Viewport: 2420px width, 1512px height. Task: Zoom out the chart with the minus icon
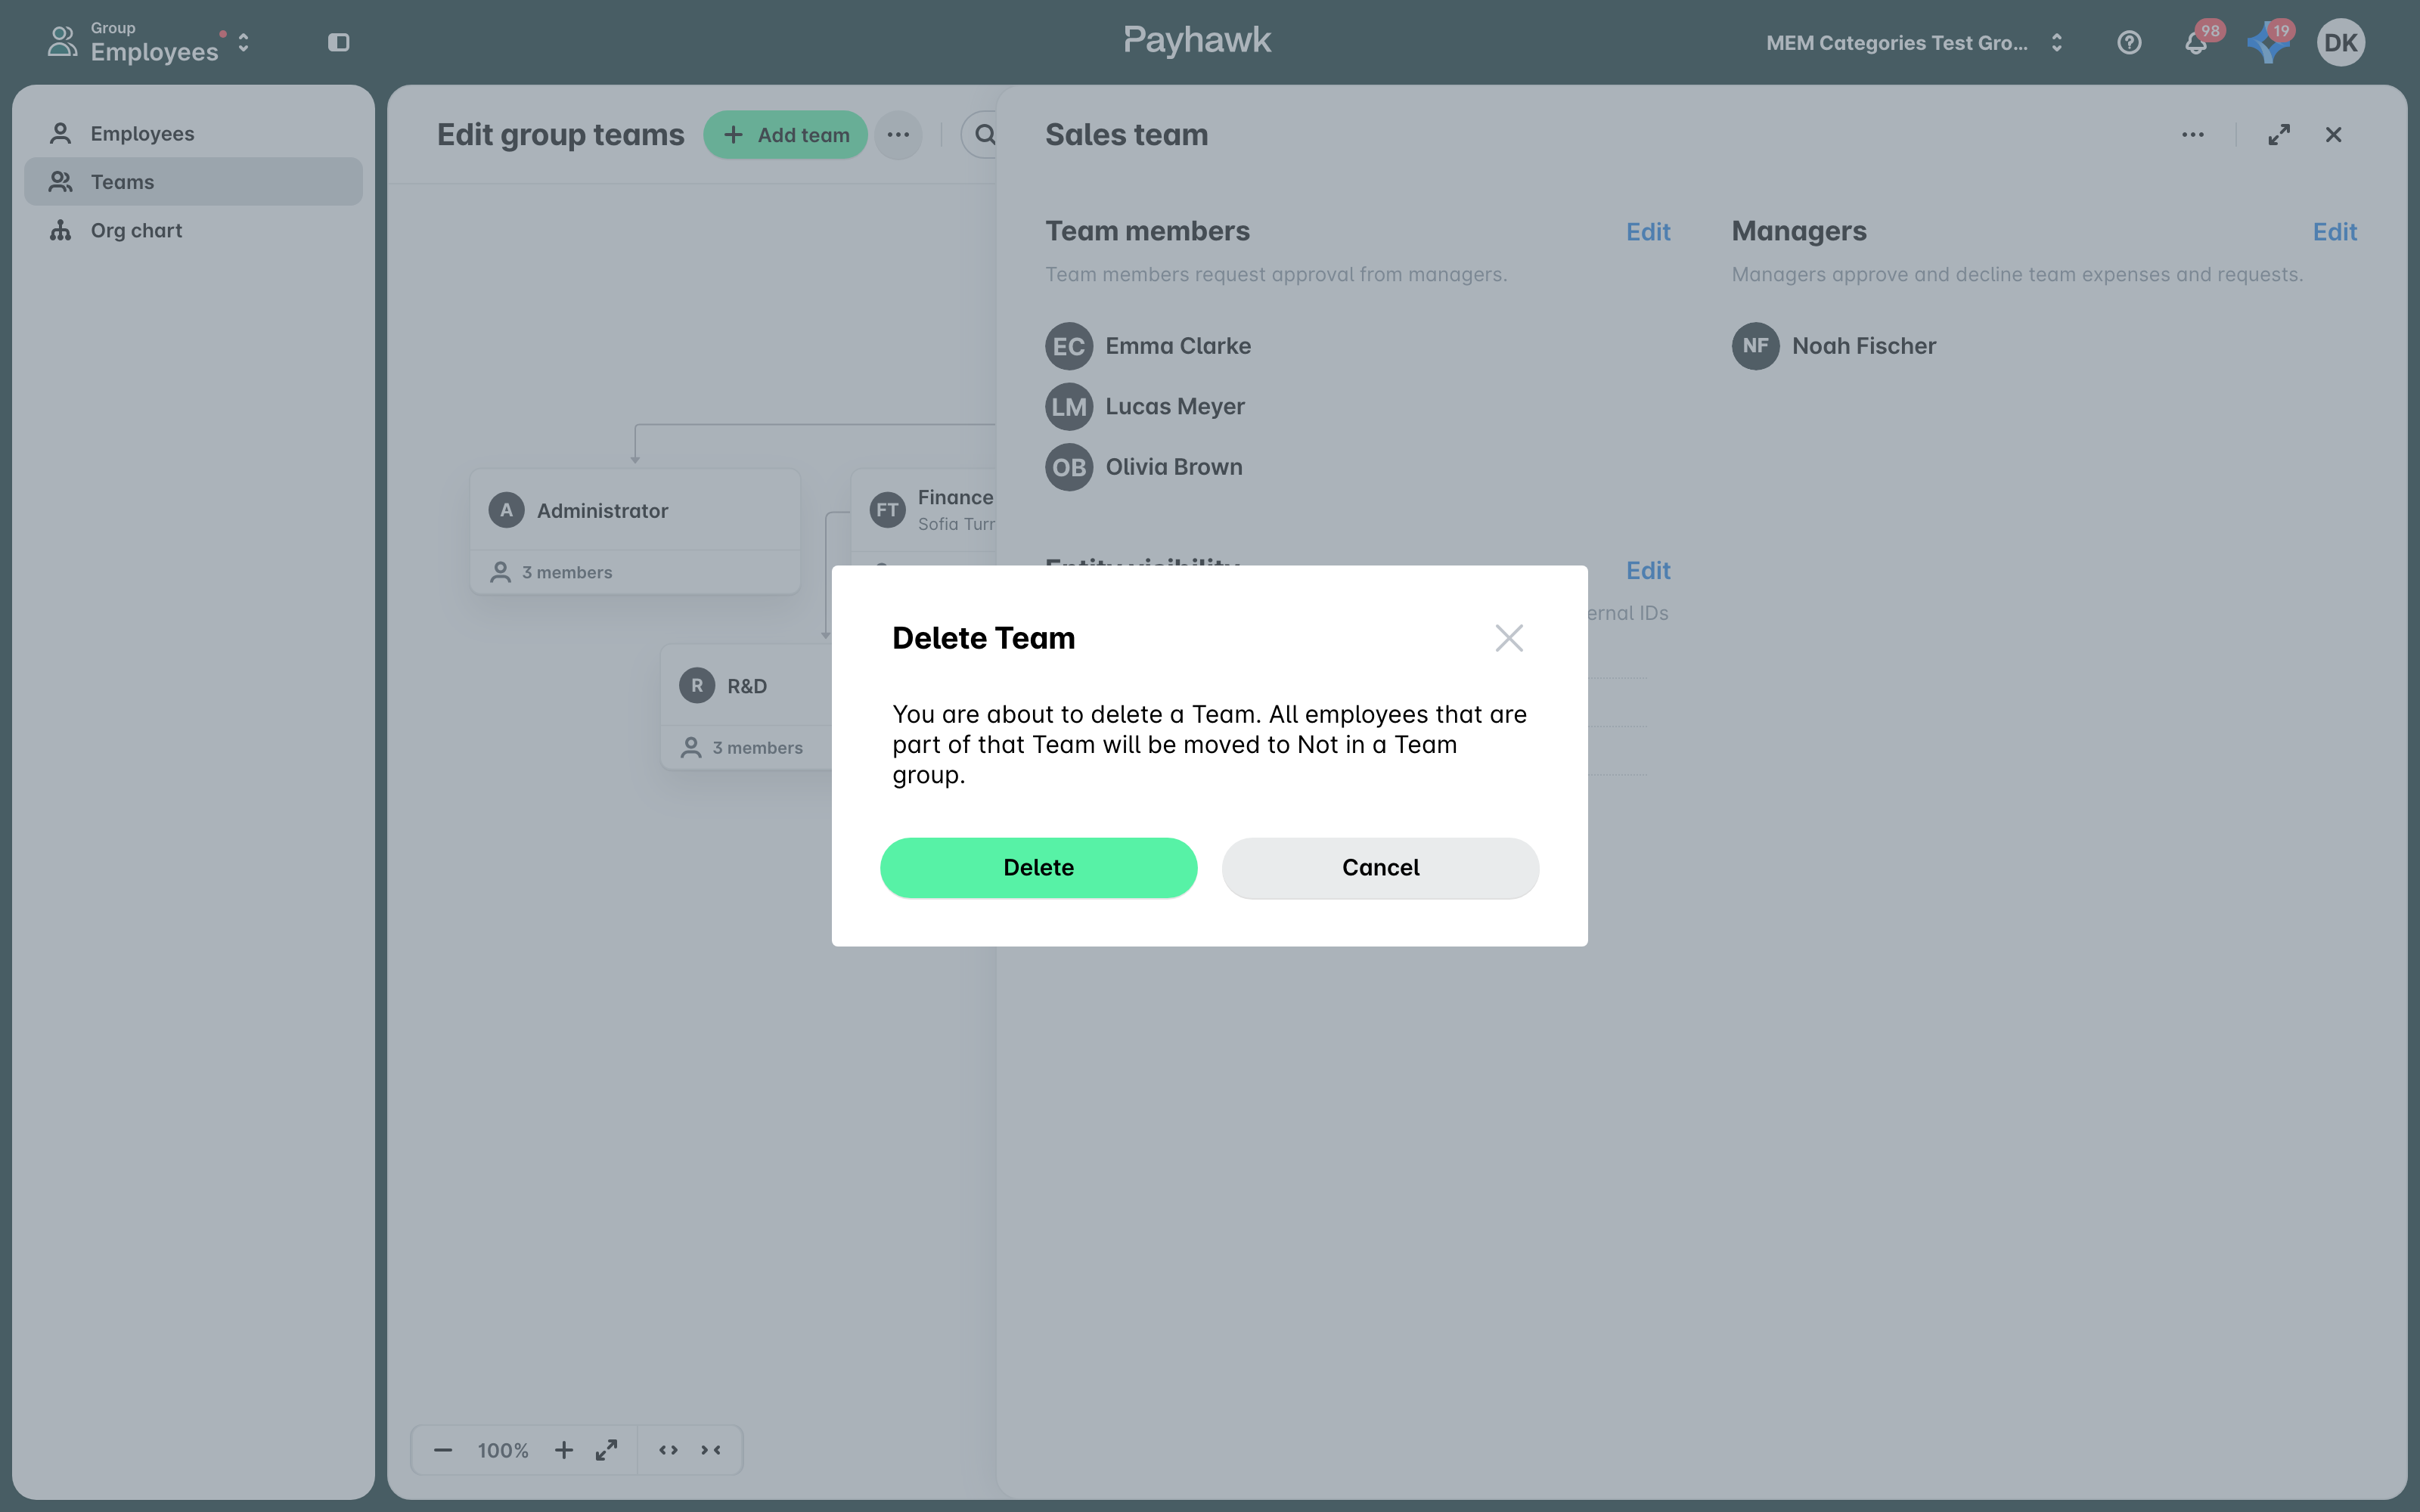tap(443, 1450)
